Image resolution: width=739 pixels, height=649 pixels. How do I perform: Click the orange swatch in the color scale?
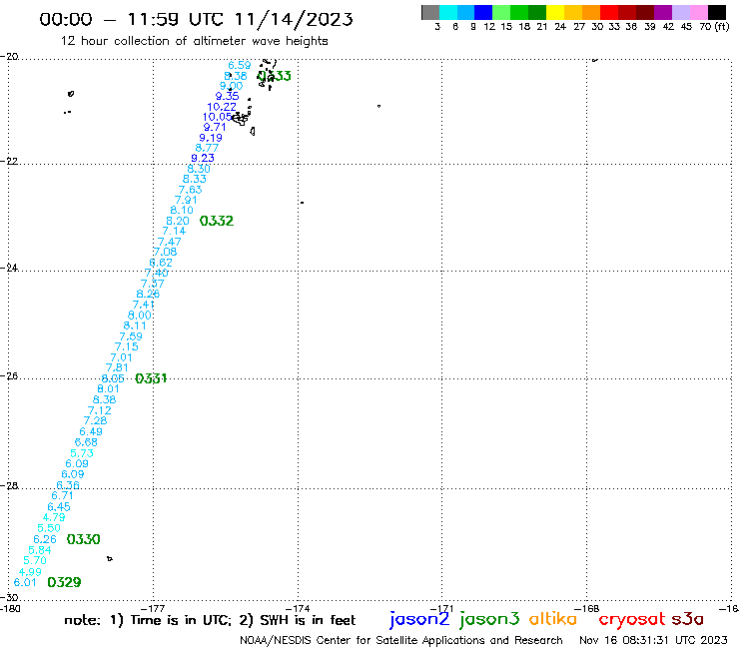[x=591, y=12]
